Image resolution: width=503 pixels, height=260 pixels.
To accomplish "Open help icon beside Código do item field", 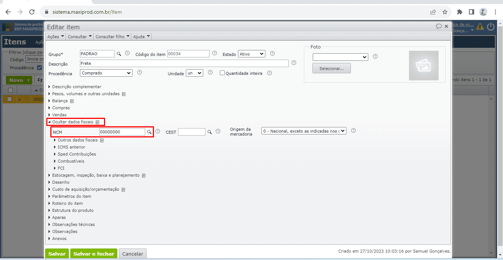I will click(215, 53).
